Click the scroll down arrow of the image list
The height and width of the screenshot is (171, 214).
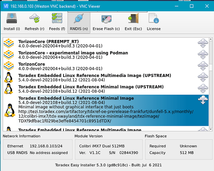coord(211,129)
